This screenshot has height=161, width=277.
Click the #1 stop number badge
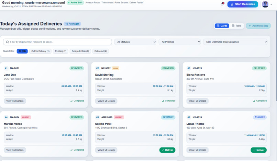[6, 68]
